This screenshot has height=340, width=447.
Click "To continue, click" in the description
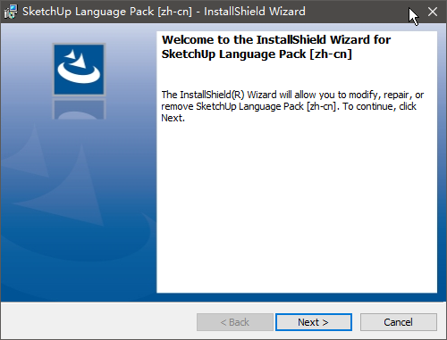coord(379,106)
